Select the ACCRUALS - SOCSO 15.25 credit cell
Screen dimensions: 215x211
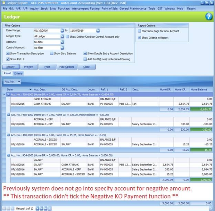click(182, 144)
